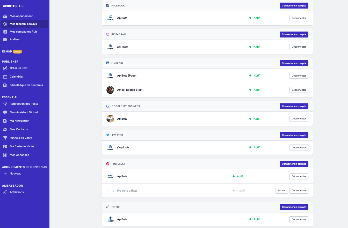
Task: Click the Redirection des Posts cursor icon
Action: [5, 104]
